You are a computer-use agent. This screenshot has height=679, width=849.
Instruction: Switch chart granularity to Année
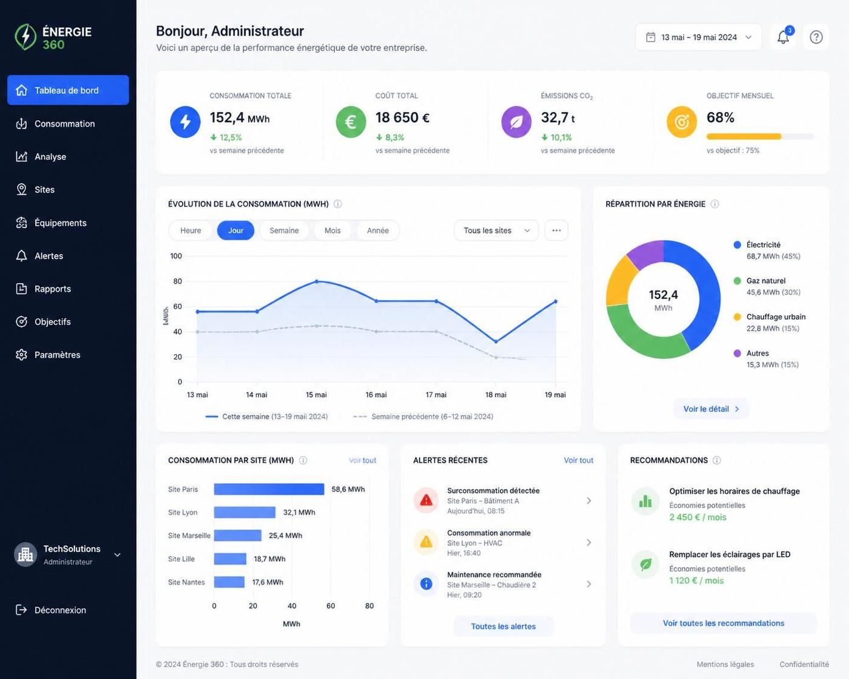pyautogui.click(x=378, y=231)
